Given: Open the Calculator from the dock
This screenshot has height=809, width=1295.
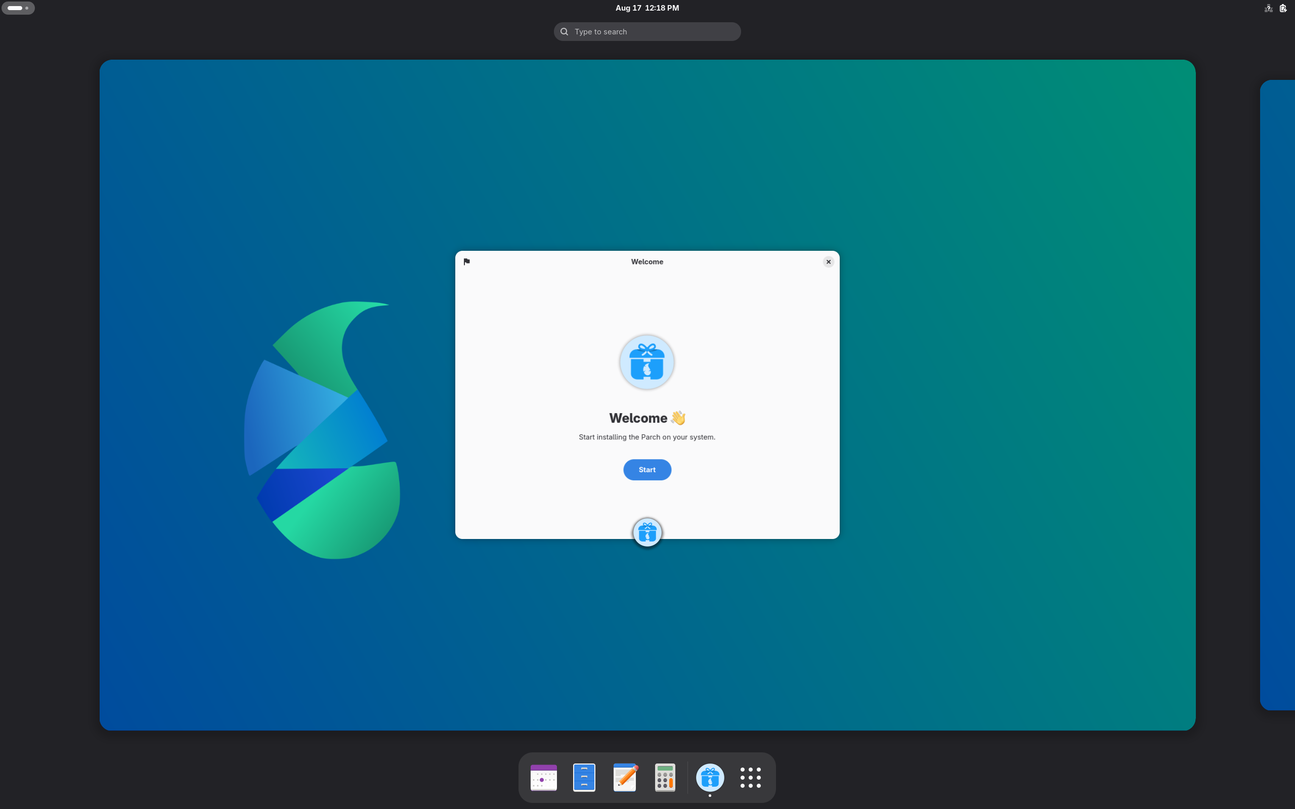Looking at the screenshot, I should coord(665,777).
